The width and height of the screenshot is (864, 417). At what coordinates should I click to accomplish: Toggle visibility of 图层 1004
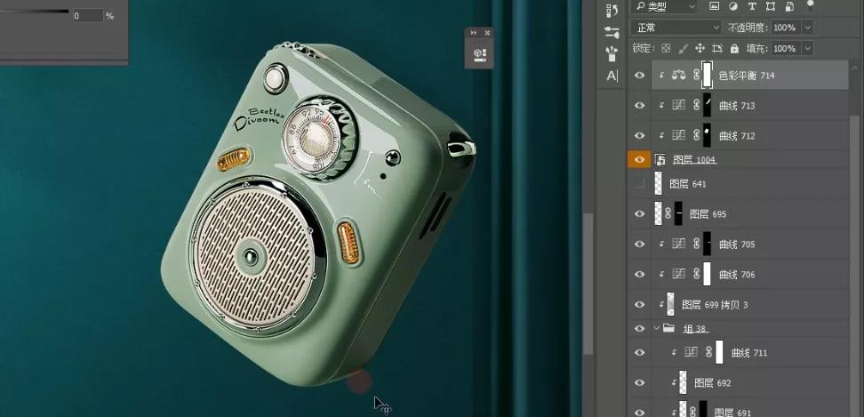(640, 160)
